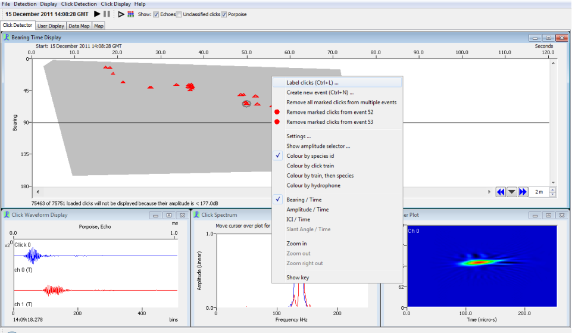The image size is (572, 333).
Task: Open the Help menu
Action: pos(140,4)
